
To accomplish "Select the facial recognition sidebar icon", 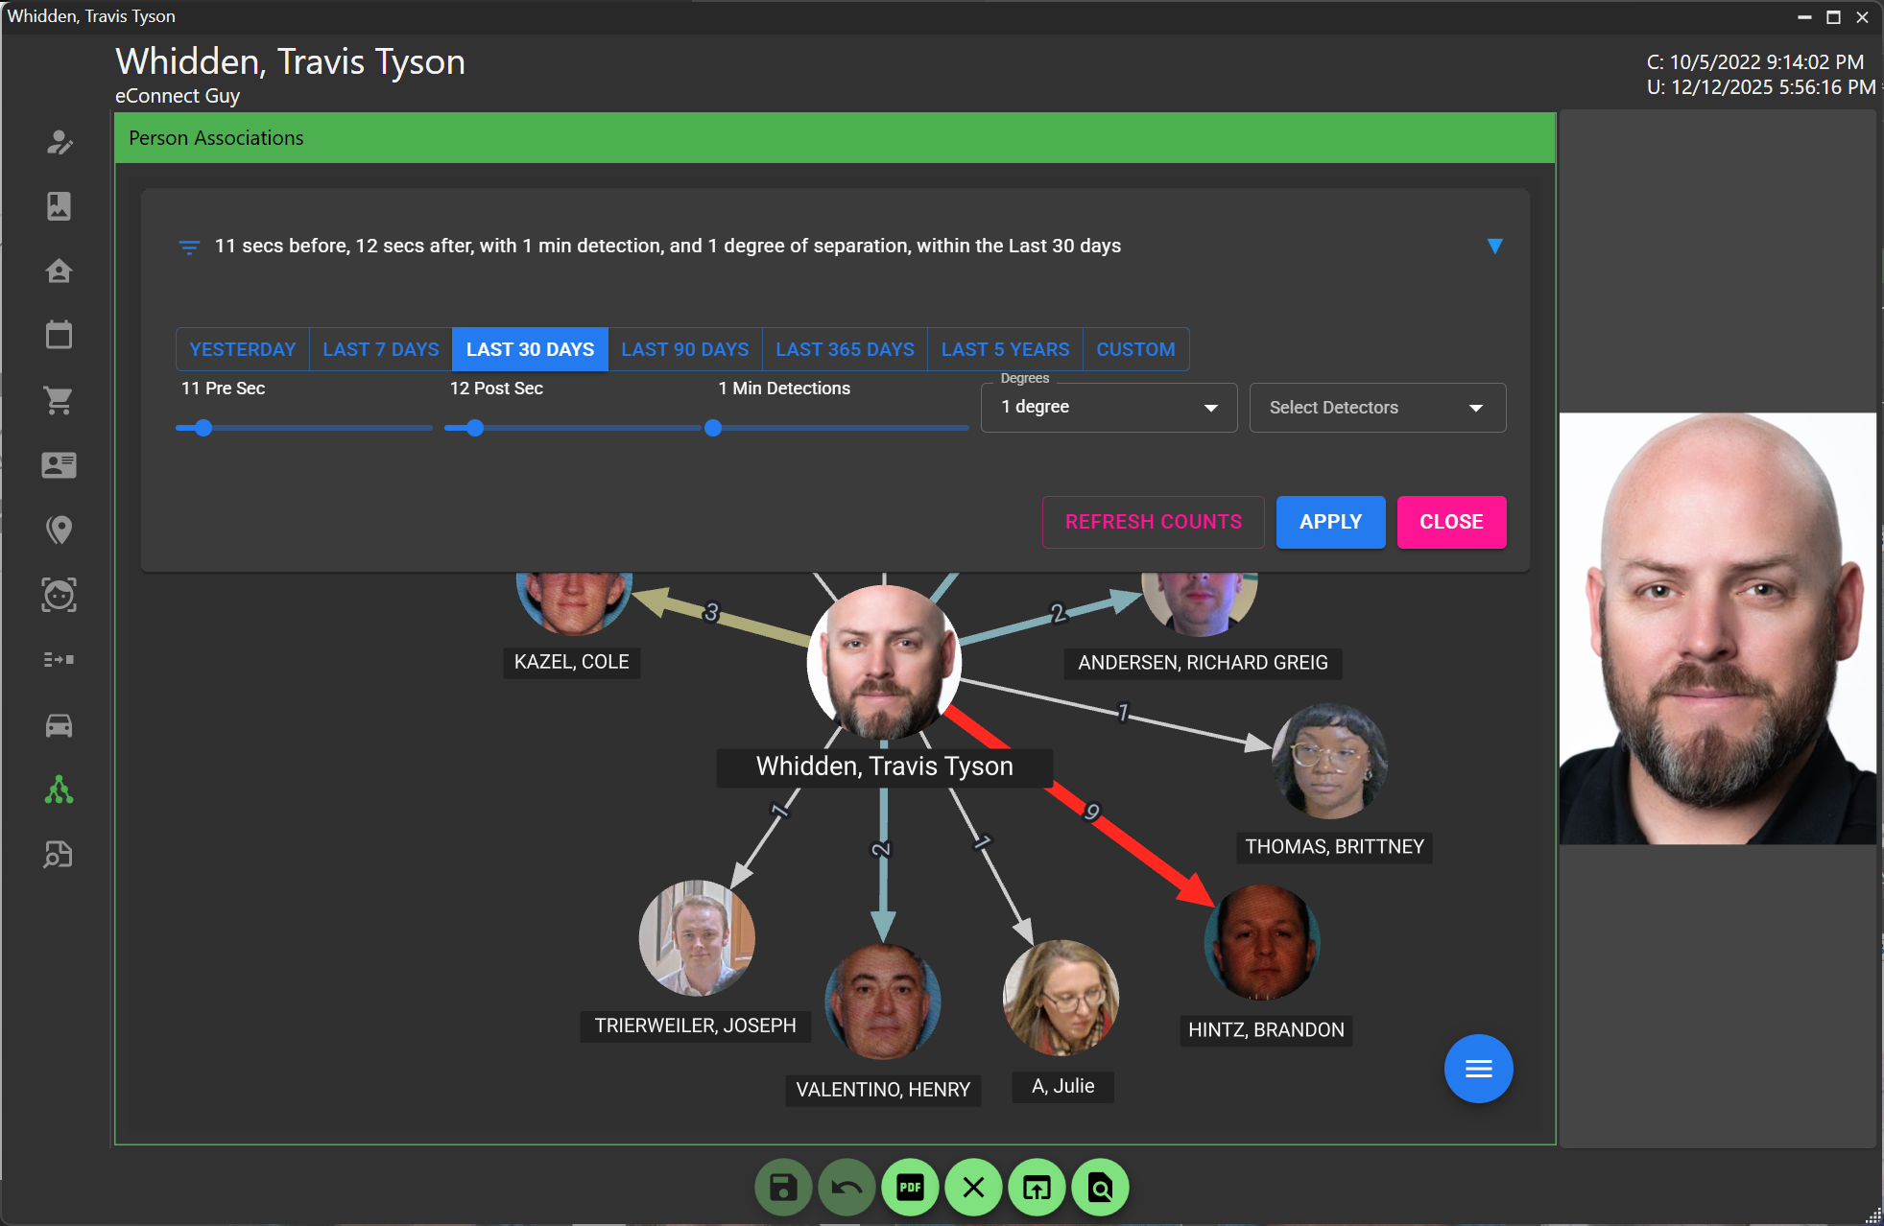I will 59,595.
